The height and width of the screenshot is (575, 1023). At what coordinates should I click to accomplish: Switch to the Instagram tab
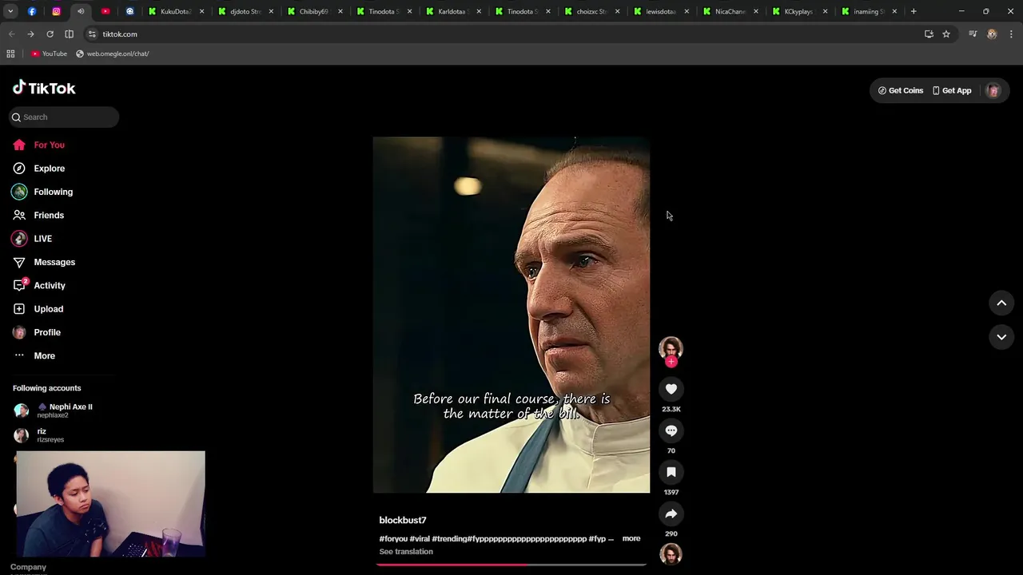[x=56, y=11]
